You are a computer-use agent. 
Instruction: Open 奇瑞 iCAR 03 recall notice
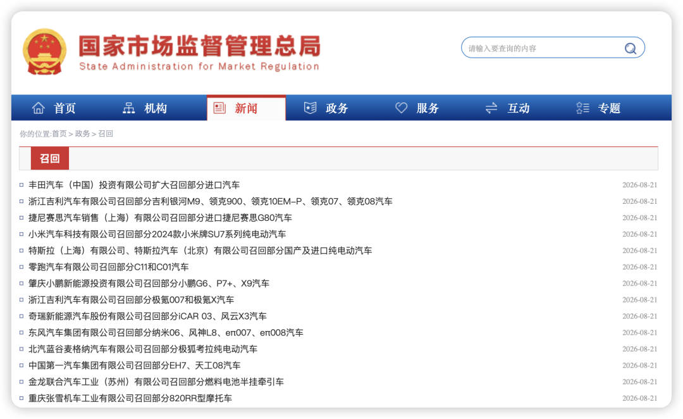click(x=147, y=316)
